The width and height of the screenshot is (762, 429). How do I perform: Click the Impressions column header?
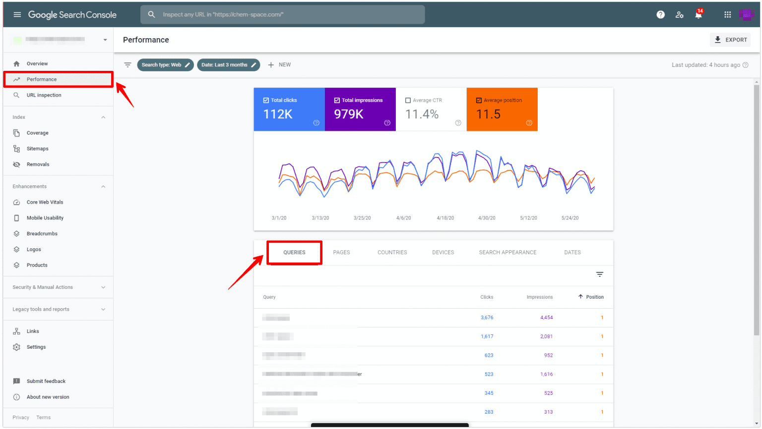point(540,297)
